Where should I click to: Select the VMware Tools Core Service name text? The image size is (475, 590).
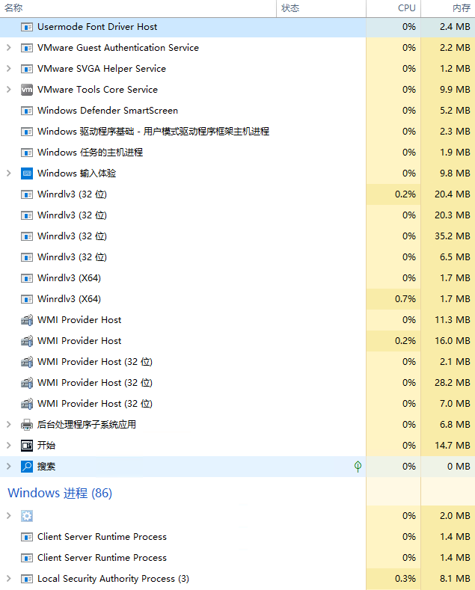tap(97, 90)
